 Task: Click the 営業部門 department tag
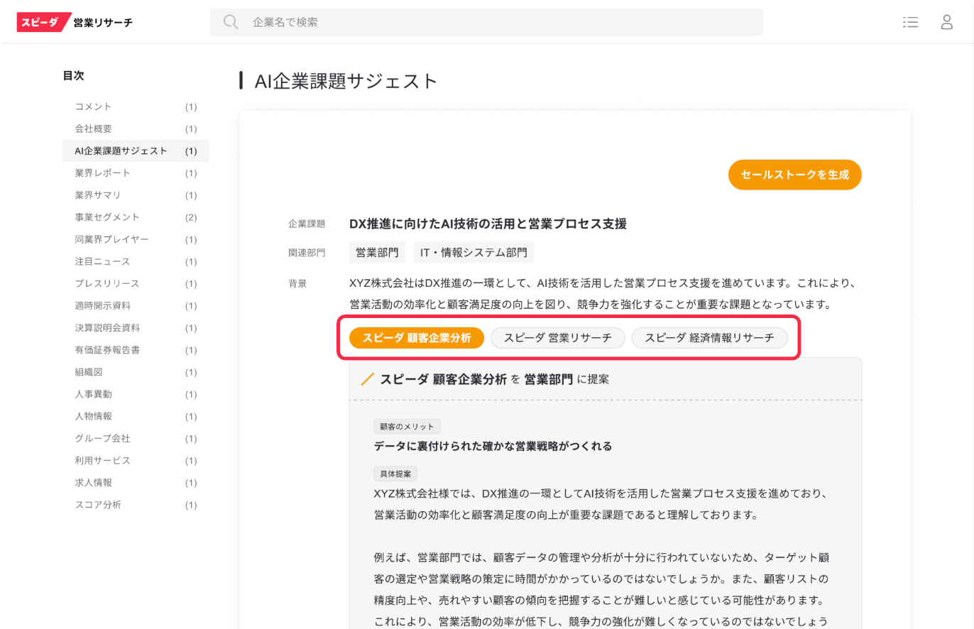[377, 252]
